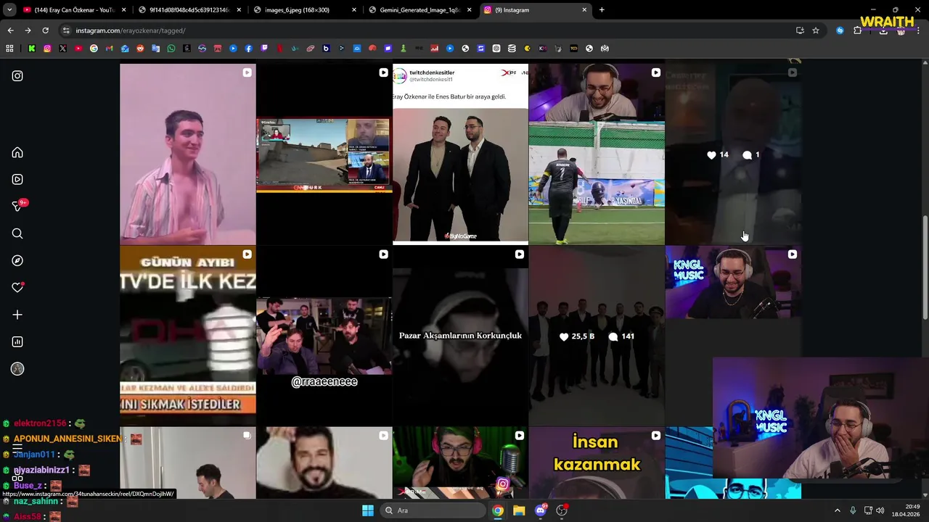The image size is (929, 522).
Task: Open the Extensions puzzle icon
Action: pyautogui.click(x=857, y=30)
